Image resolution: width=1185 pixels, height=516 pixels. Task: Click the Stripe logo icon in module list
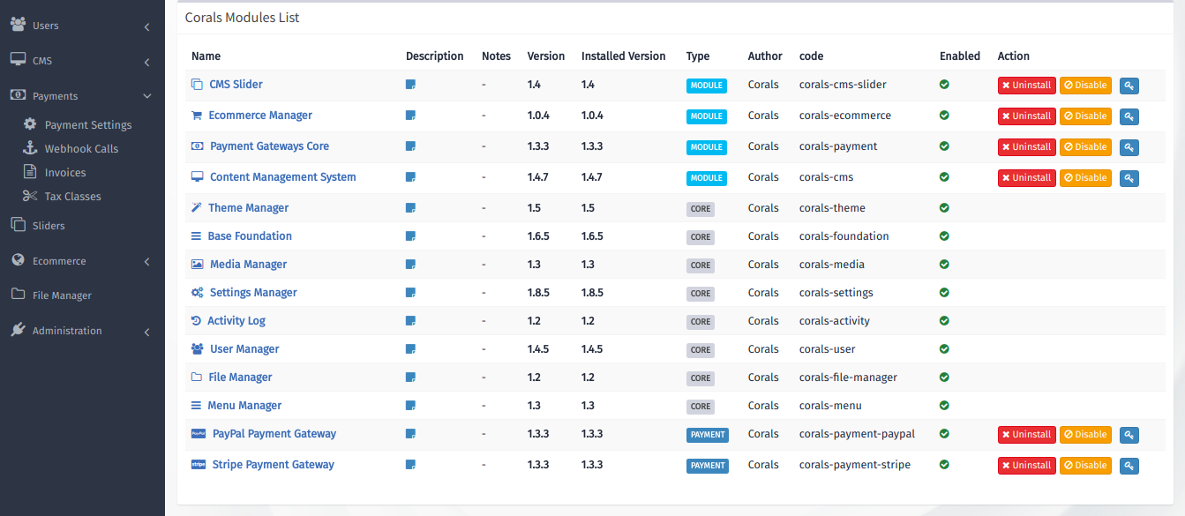pyautogui.click(x=198, y=465)
